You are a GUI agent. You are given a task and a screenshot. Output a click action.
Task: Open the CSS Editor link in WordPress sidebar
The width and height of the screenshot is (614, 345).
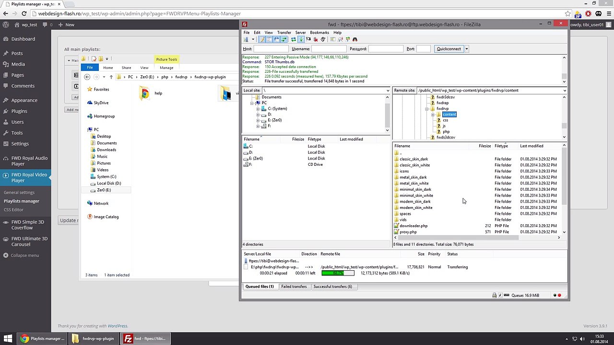tap(13, 210)
